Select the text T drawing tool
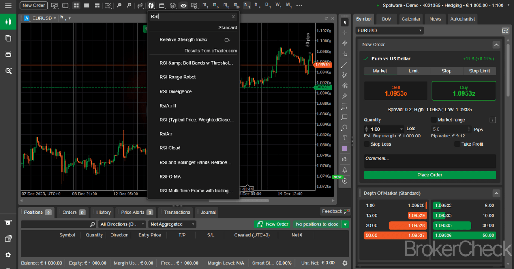The width and height of the screenshot is (514, 269). [x=345, y=138]
